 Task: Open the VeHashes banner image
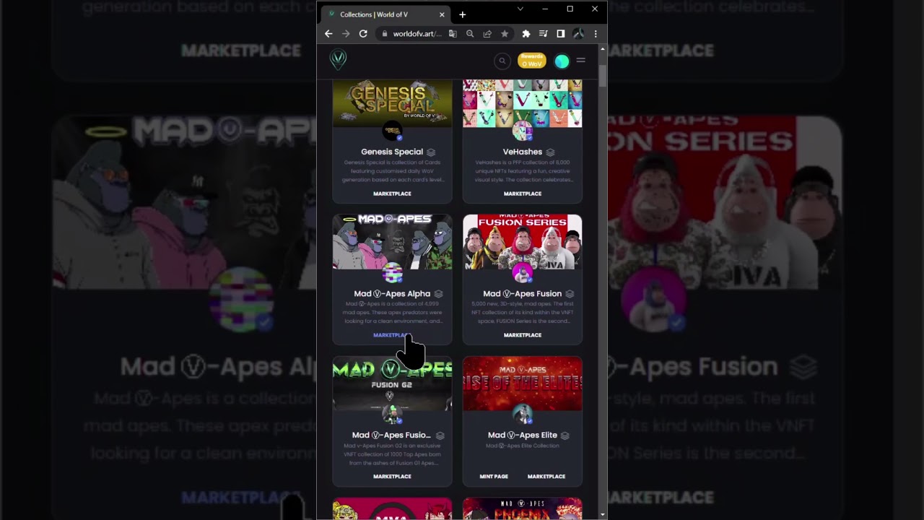pyautogui.click(x=523, y=103)
